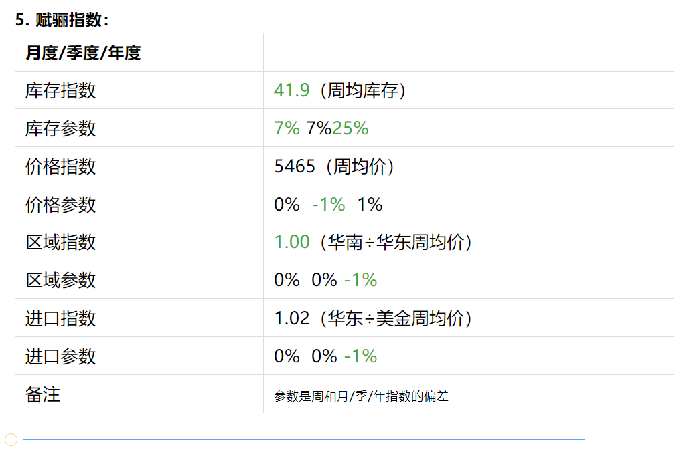Select the value '1.02 (华东÷美金周均价)'
685x462 pixels.
(x=373, y=318)
